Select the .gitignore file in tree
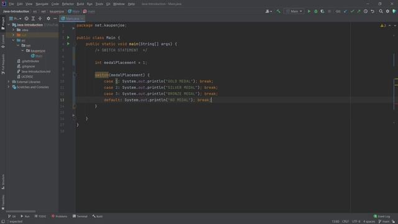Viewport: 398px width, 224px height. click(x=26, y=67)
